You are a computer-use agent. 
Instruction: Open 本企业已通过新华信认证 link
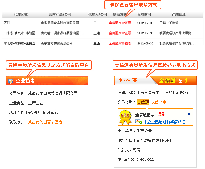[164, 122]
